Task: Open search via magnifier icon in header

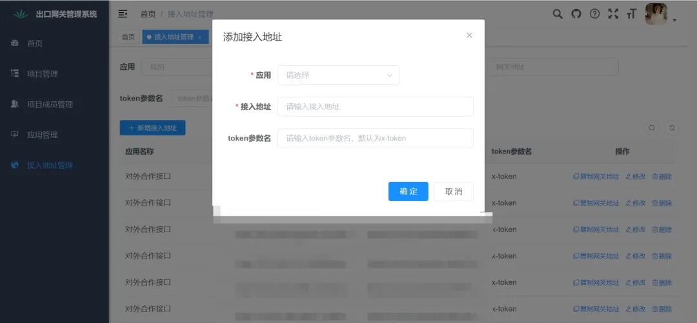Action: click(x=558, y=14)
